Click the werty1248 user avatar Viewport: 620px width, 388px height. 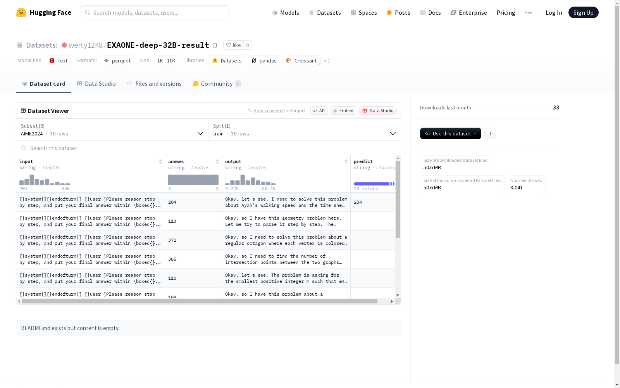(x=64, y=45)
